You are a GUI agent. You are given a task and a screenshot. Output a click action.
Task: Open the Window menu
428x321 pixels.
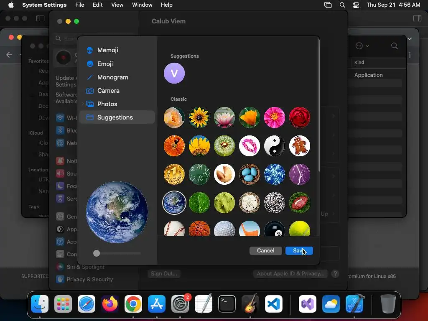pyautogui.click(x=142, y=5)
